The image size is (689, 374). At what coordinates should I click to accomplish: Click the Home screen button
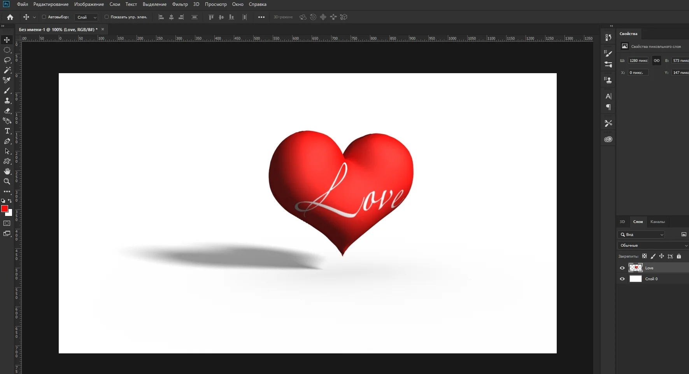[x=10, y=17]
